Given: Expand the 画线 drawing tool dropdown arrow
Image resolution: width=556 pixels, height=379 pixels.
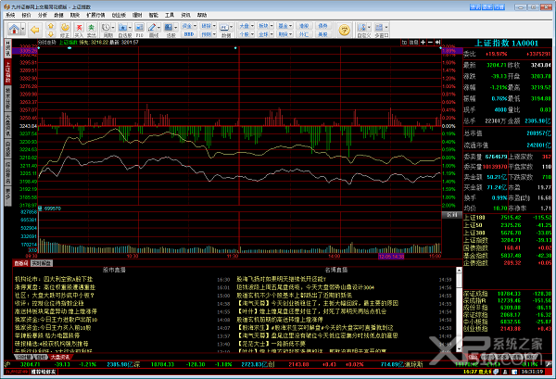Looking at the screenshot, I should point(158,27).
